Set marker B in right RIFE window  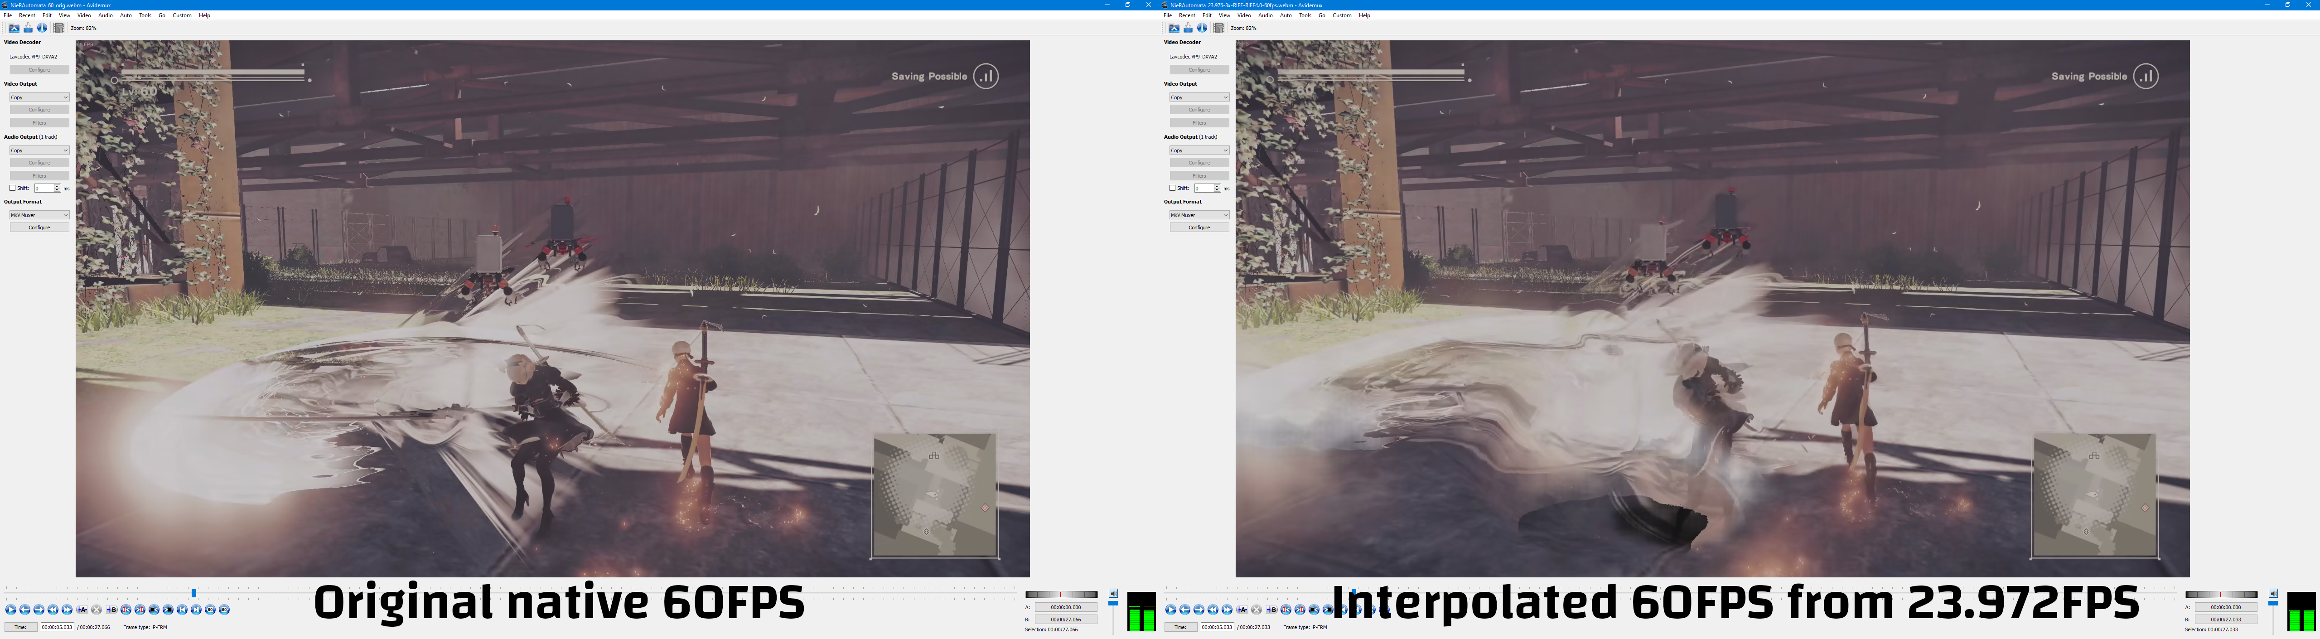pyautogui.click(x=1271, y=609)
